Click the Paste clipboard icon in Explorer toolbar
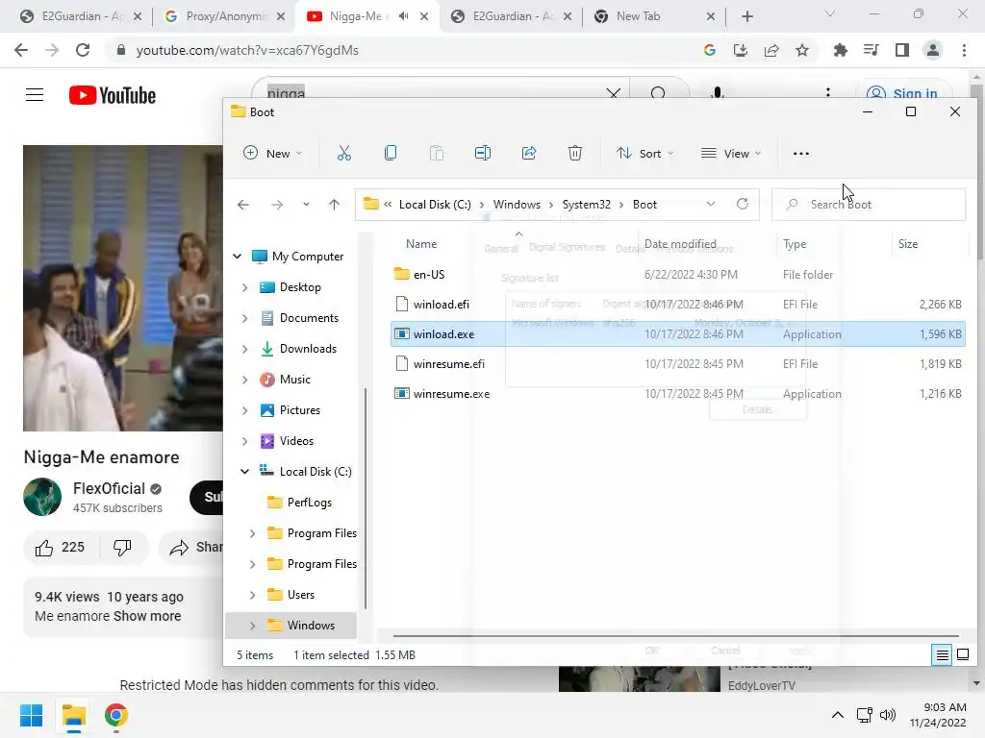The height and width of the screenshot is (738, 985). click(437, 153)
